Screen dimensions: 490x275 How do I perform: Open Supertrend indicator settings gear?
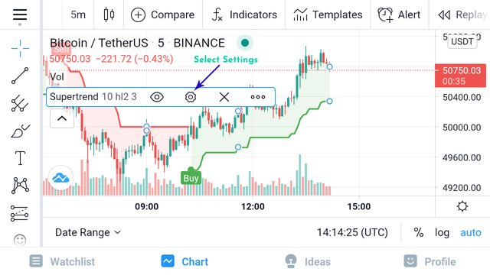click(x=191, y=97)
